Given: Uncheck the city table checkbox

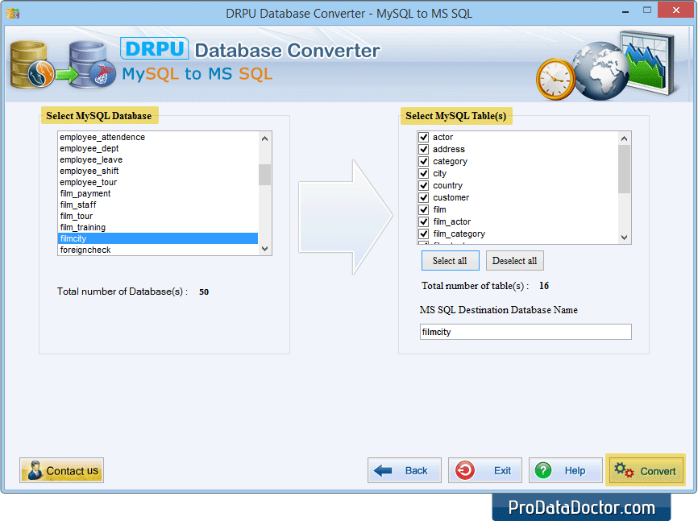Looking at the screenshot, I should pyautogui.click(x=423, y=173).
